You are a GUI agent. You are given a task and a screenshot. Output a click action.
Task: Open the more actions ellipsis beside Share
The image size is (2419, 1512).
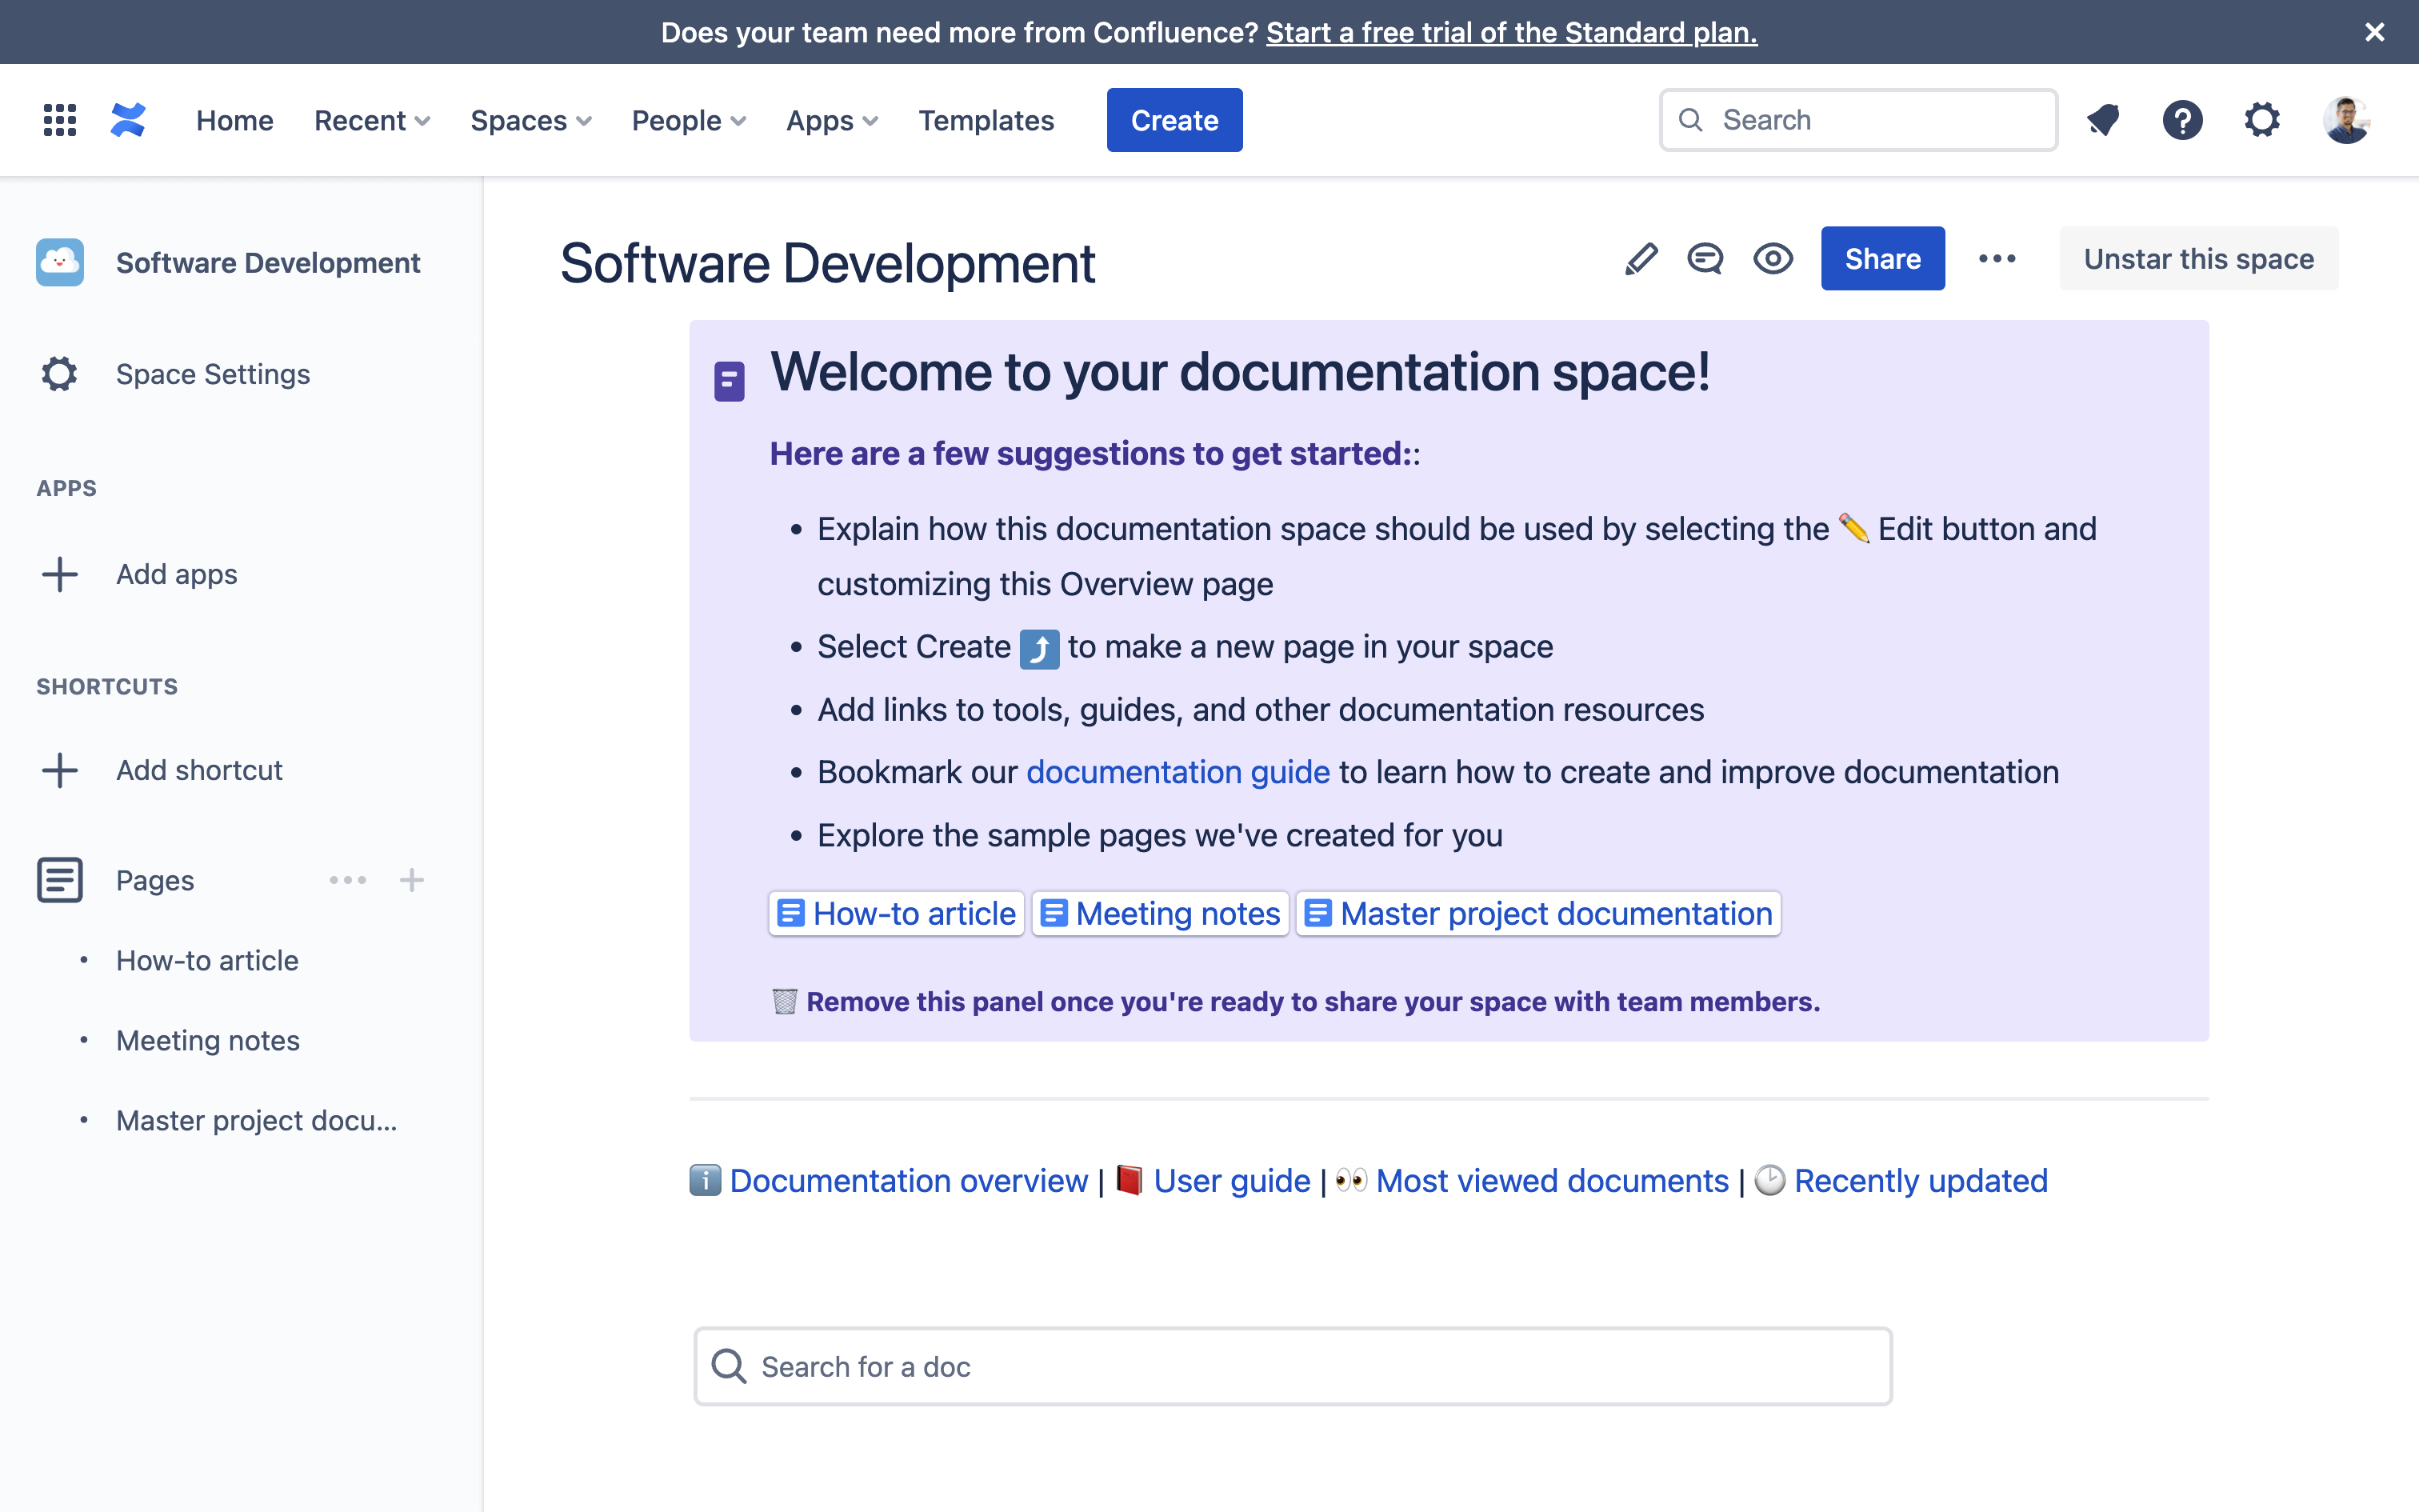point(1997,259)
